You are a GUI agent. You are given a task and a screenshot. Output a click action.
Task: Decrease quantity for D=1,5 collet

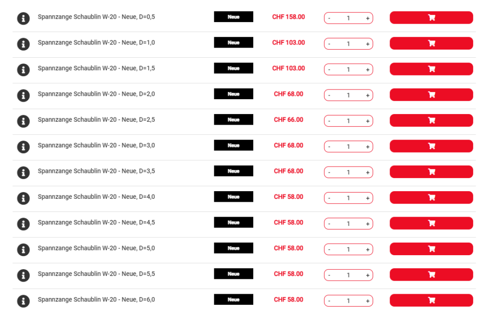point(329,70)
